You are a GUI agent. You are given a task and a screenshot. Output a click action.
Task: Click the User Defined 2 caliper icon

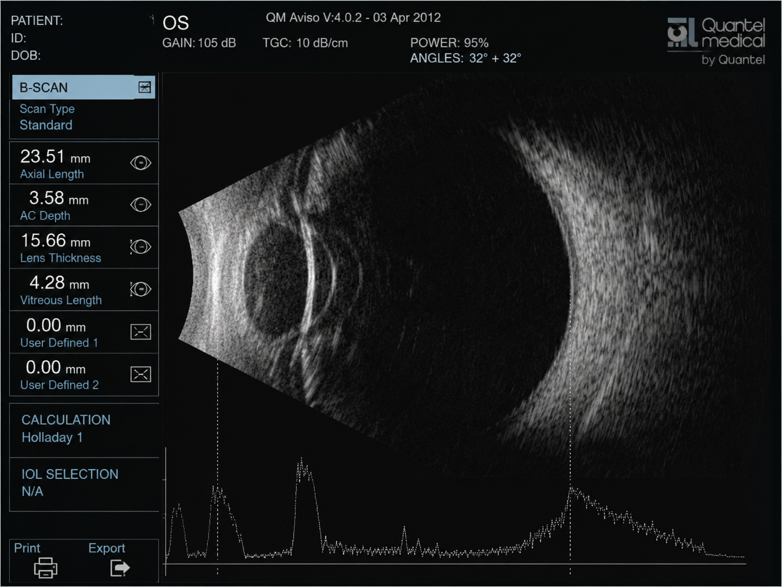tap(140, 374)
